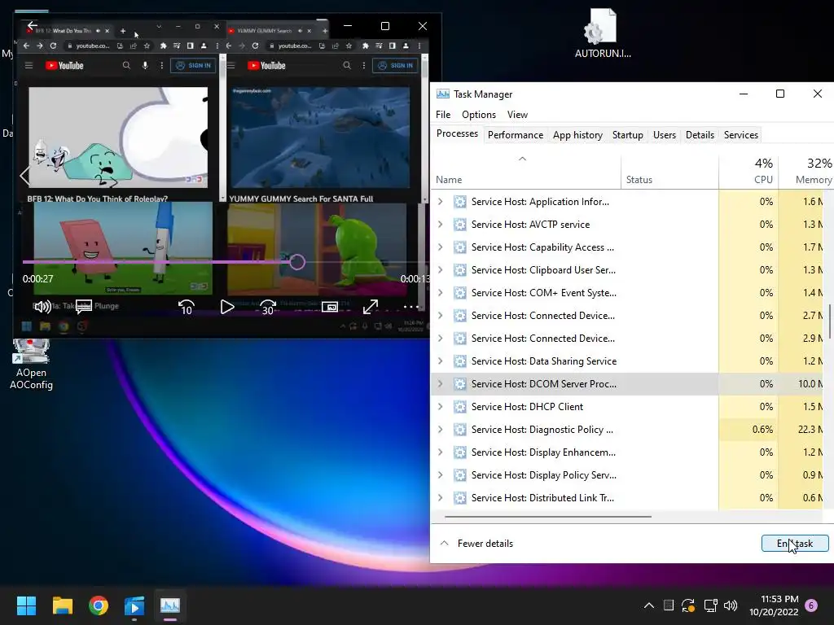Skip back 10 seconds in video

pyautogui.click(x=187, y=307)
